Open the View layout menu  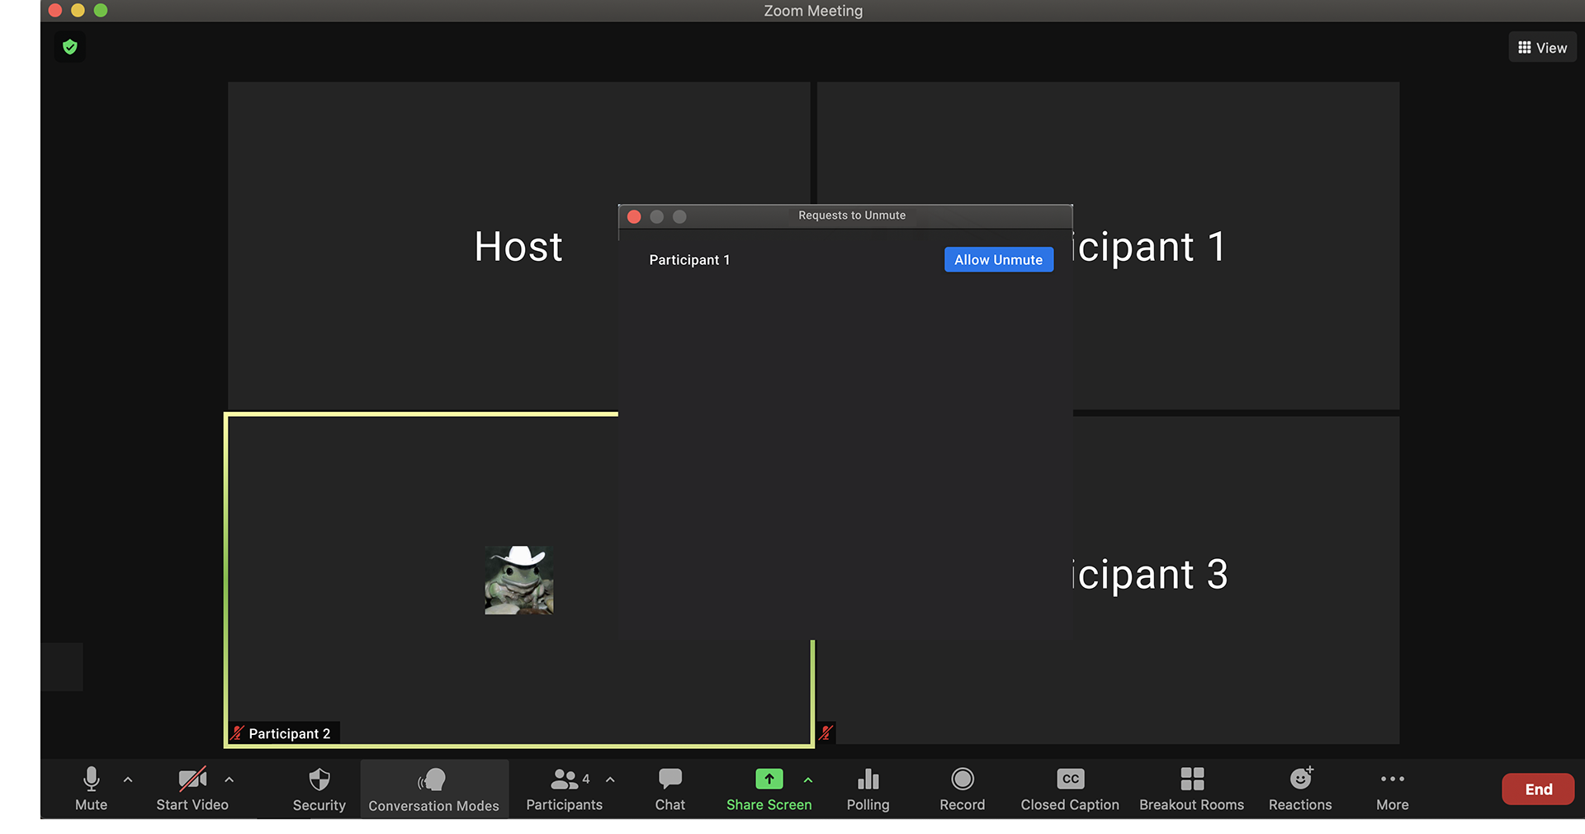[1543, 48]
